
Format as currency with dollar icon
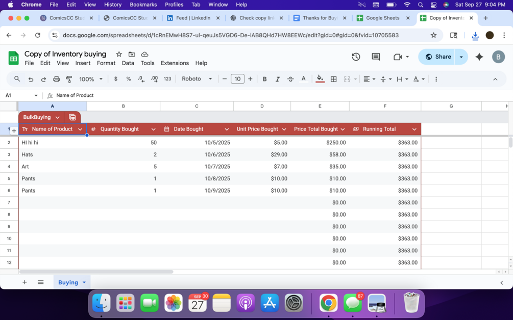(115, 79)
